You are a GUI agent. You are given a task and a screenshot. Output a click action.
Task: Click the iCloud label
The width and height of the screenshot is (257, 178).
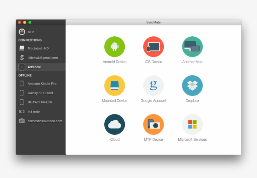(x=115, y=139)
